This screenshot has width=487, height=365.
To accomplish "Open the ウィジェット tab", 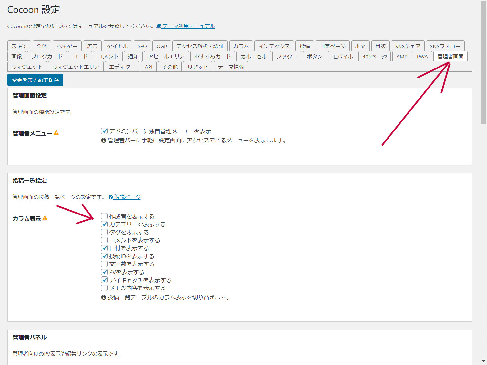I will pyautogui.click(x=27, y=67).
